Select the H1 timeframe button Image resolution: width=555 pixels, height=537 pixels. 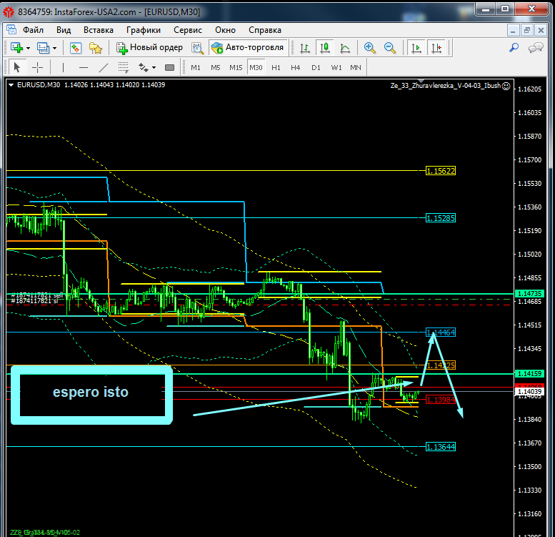276,67
